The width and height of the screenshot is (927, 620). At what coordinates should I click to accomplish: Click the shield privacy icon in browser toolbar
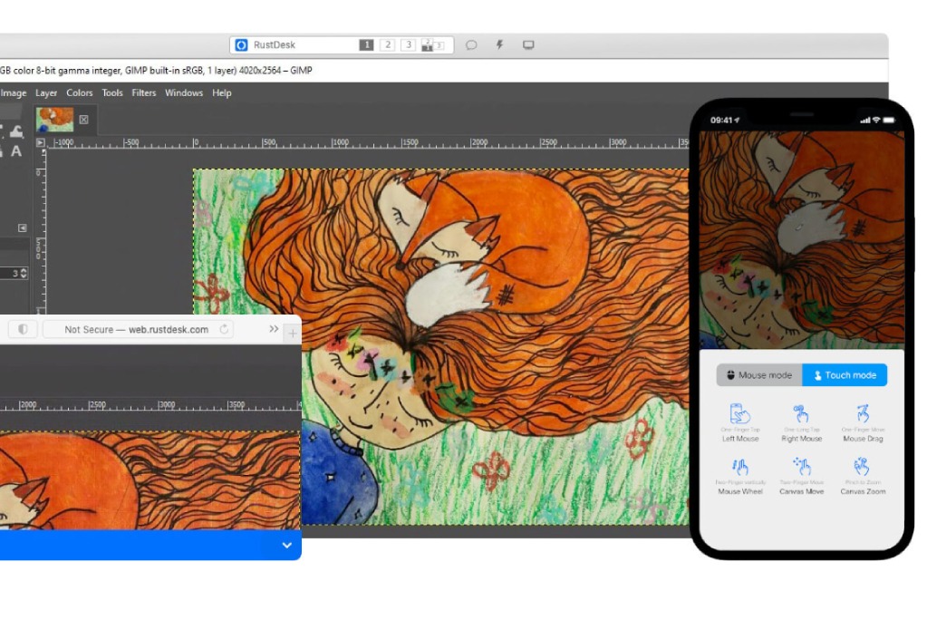coord(23,329)
